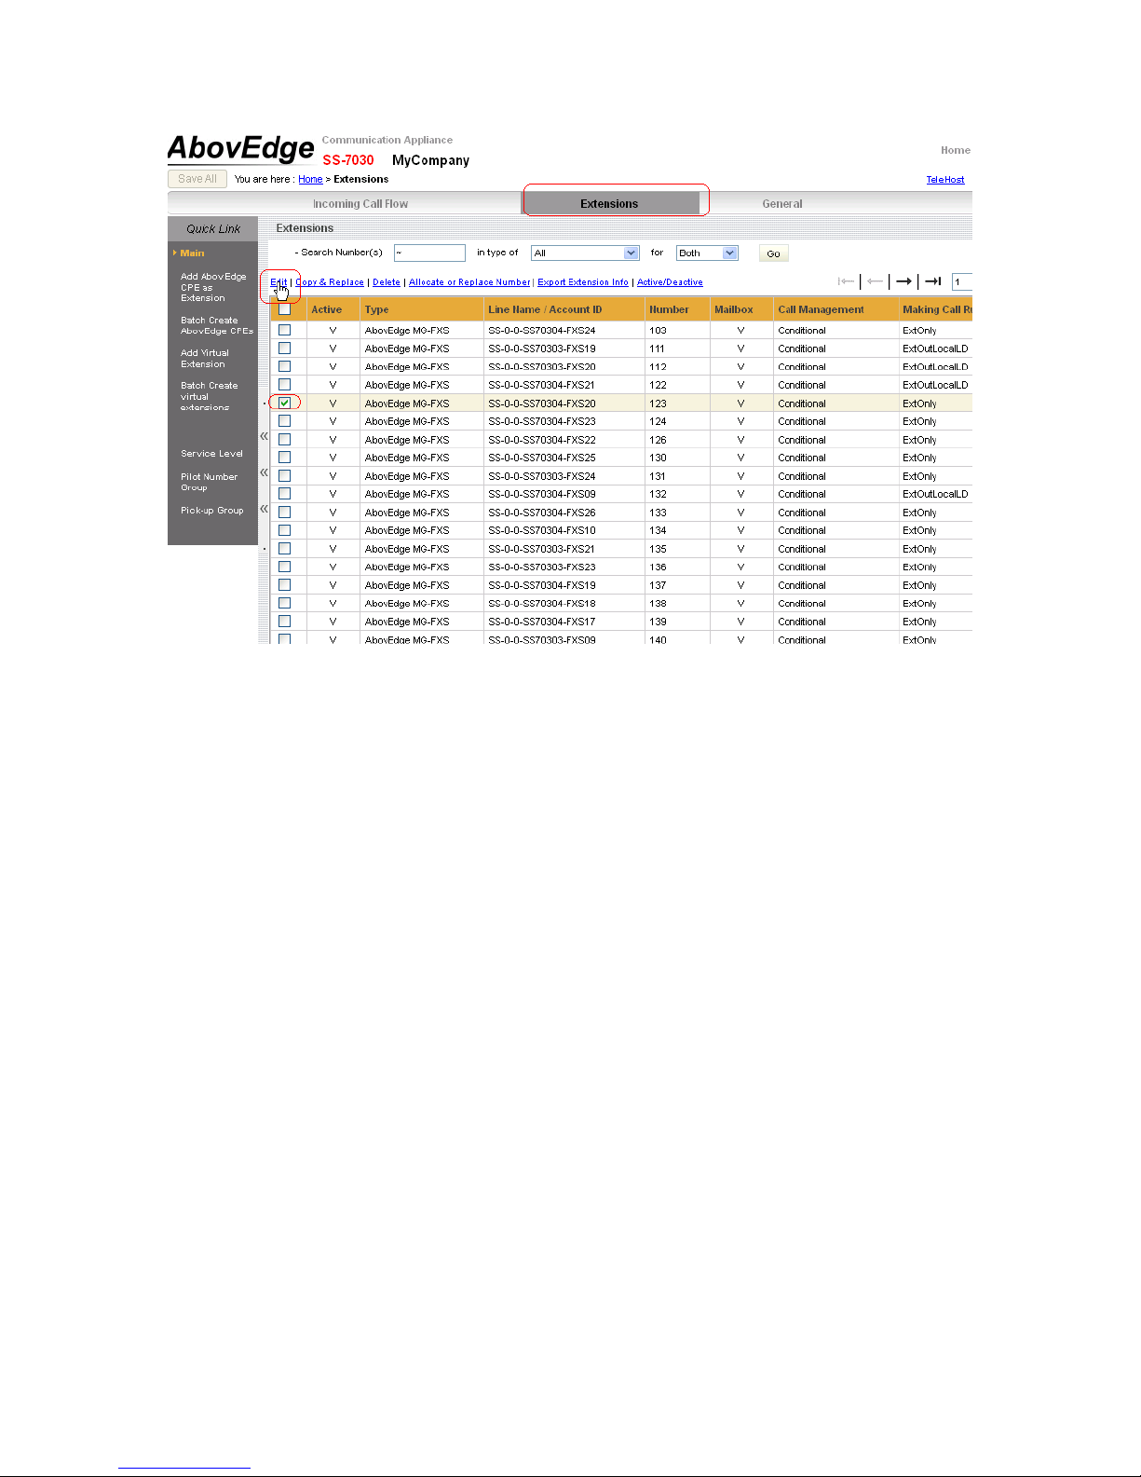The width and height of the screenshot is (1141, 1477).
Task: Click the Go search button
Action: tap(774, 253)
